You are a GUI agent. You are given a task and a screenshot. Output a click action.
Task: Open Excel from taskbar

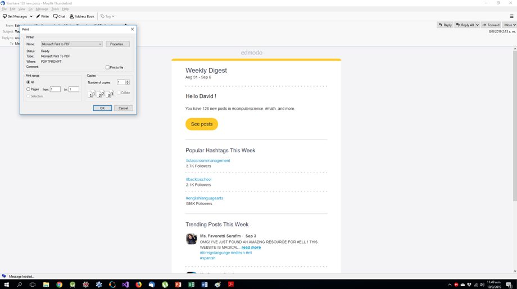(x=191, y=285)
